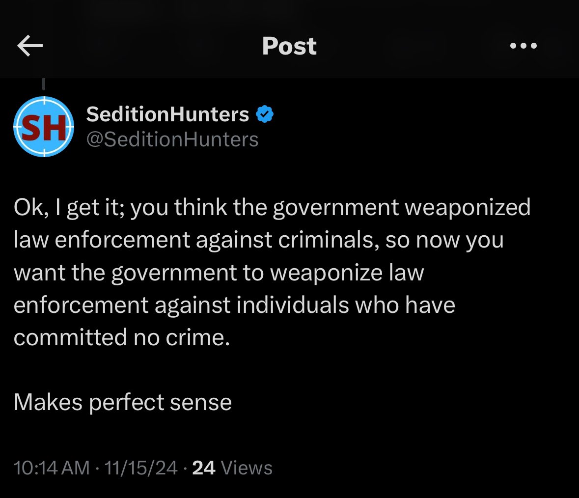
Task: Open the SeditionHunters SH profile avatar
Action: click(x=43, y=127)
